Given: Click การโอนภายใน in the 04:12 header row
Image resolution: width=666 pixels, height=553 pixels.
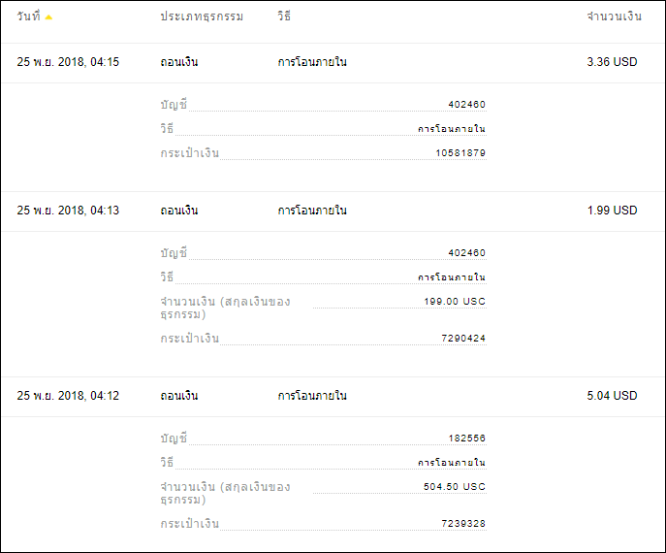Looking at the screenshot, I should (x=312, y=396).
